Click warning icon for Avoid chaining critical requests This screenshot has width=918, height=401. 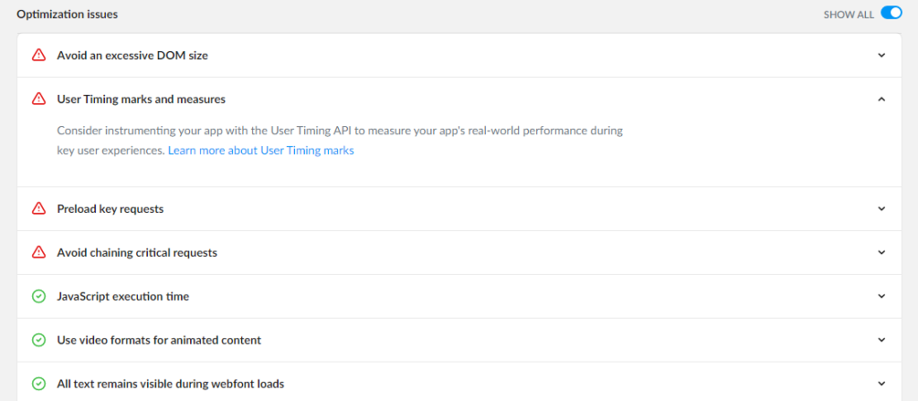(x=39, y=252)
